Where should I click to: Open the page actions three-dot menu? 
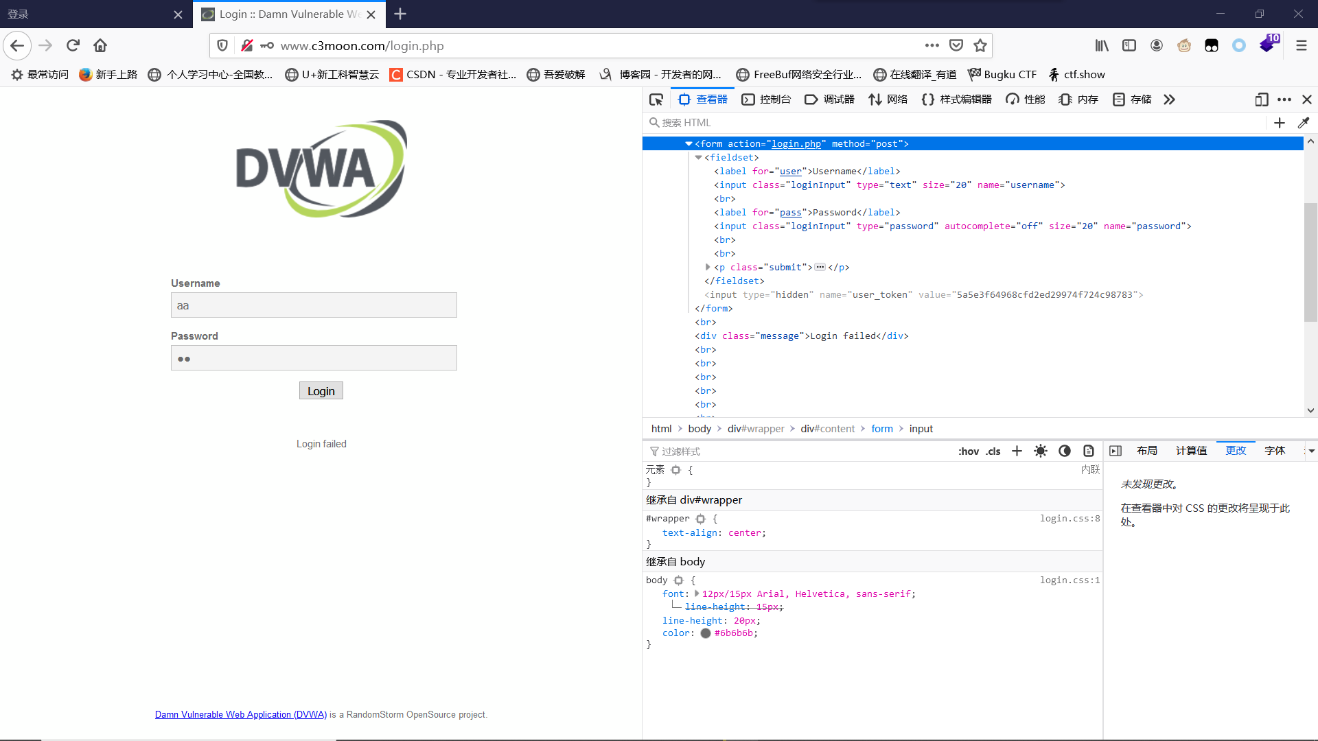point(932,45)
